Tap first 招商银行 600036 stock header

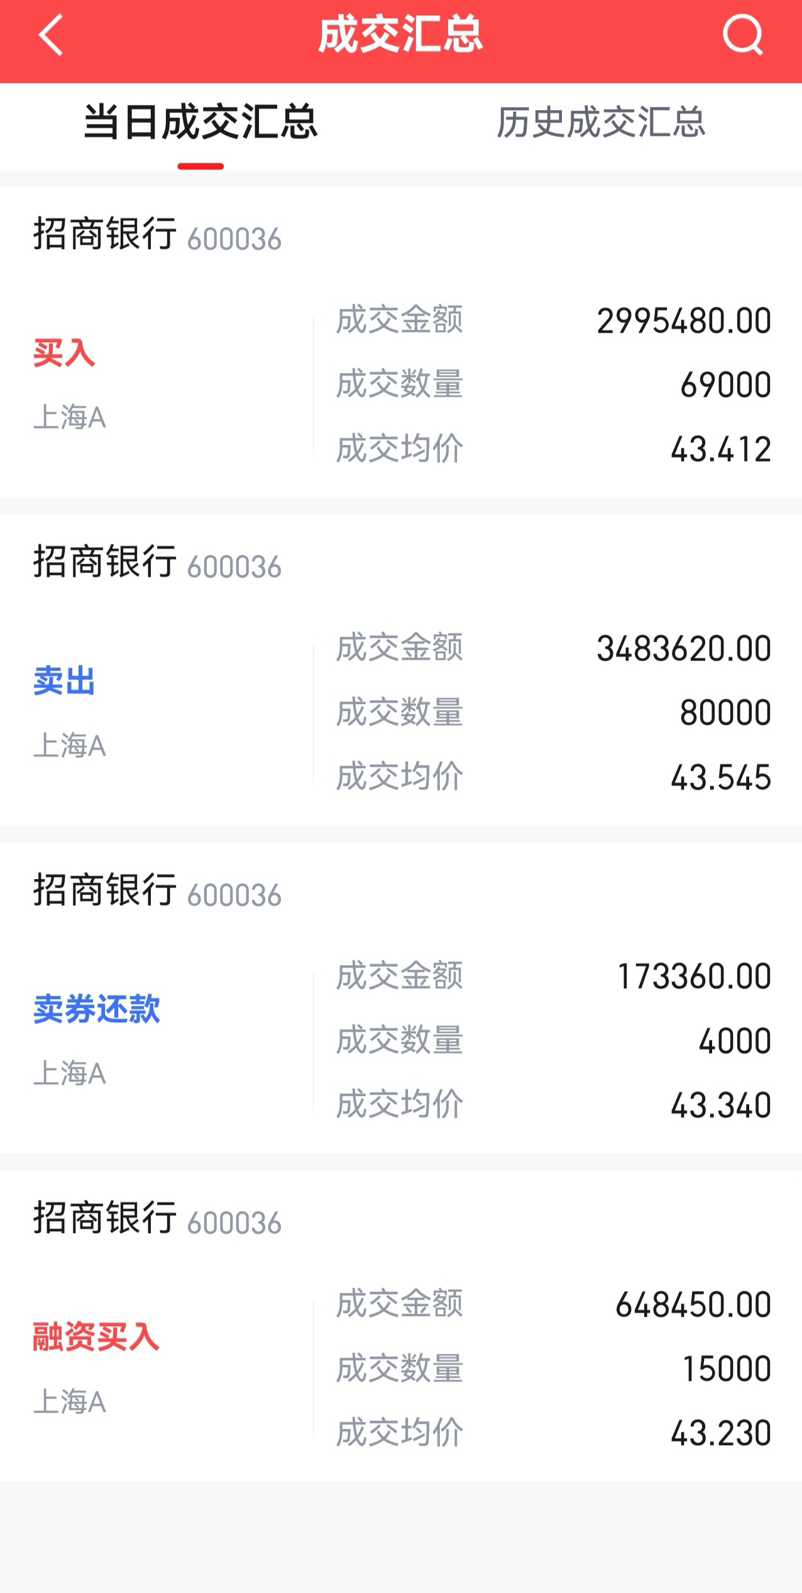(x=157, y=235)
